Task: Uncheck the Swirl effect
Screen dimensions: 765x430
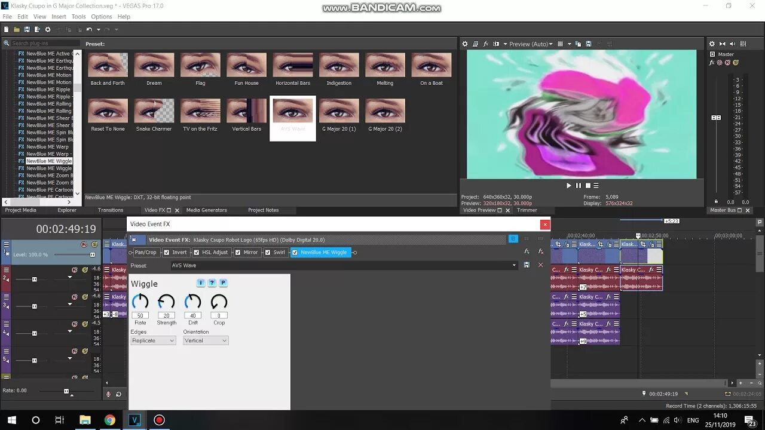Action: pos(268,252)
